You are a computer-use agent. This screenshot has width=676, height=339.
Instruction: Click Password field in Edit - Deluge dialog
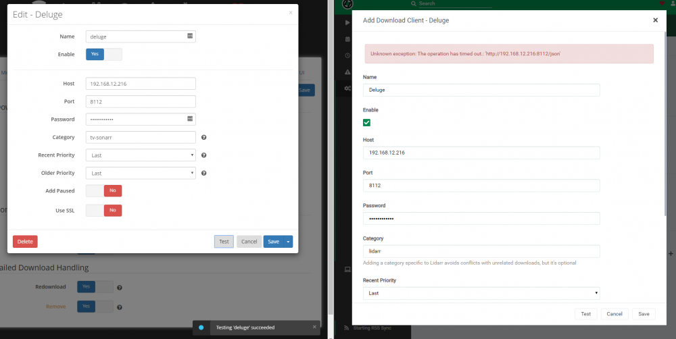pos(141,120)
